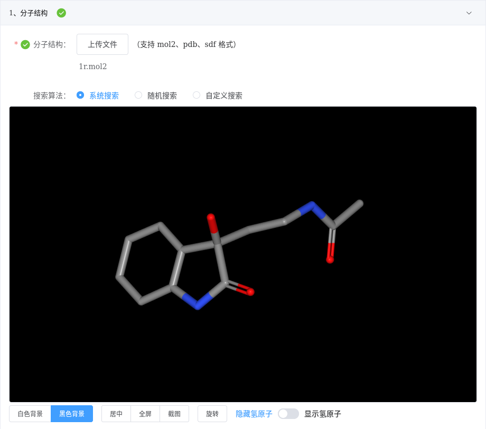Click the 隐藏氢原子 label
Image resolution: width=486 pixels, height=429 pixels.
point(254,414)
